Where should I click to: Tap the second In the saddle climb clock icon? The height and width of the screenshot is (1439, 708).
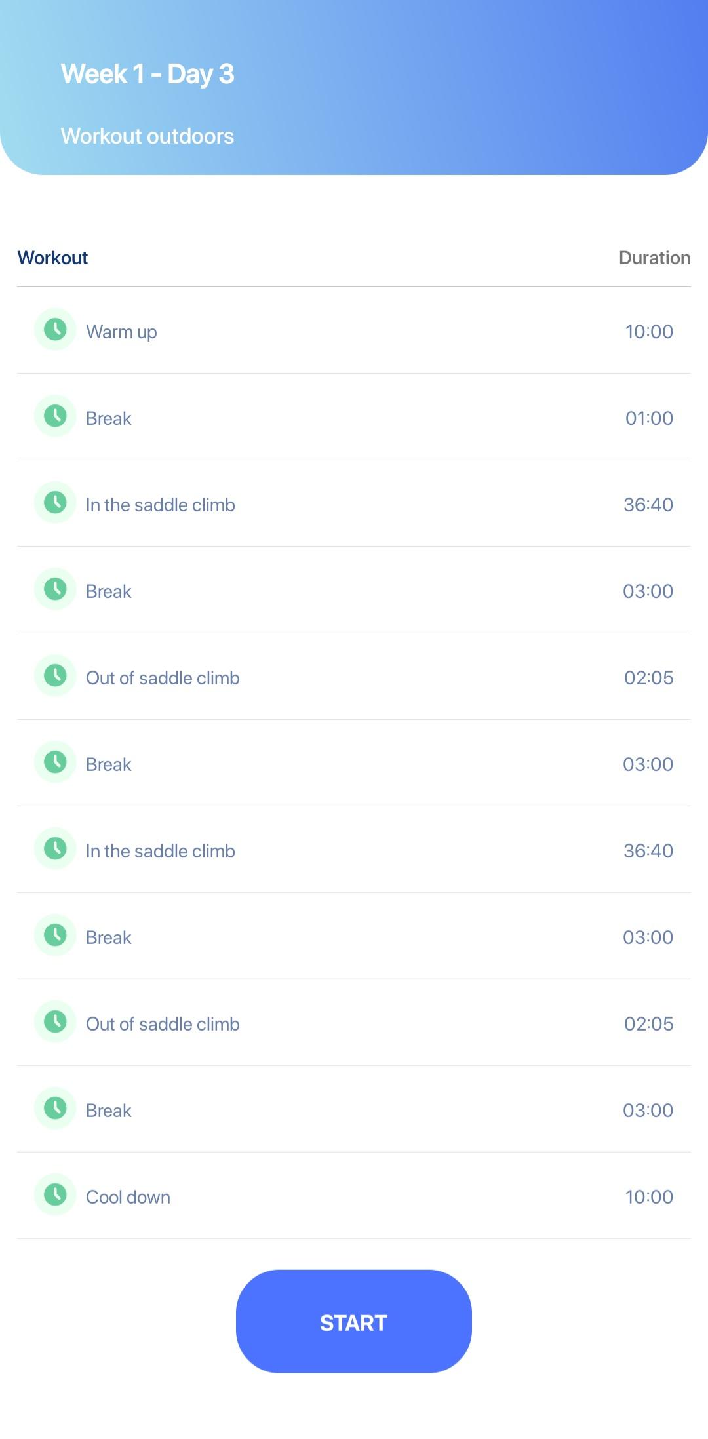(55, 848)
